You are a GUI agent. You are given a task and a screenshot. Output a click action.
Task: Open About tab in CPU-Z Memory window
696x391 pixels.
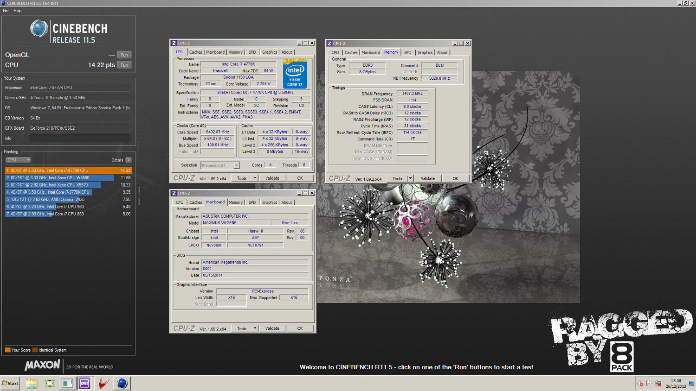tap(442, 52)
